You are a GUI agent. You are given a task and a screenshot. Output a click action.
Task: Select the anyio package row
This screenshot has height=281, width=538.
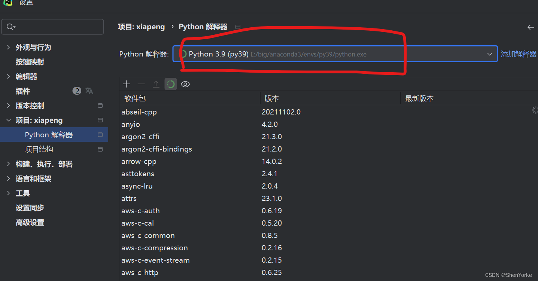click(329, 124)
